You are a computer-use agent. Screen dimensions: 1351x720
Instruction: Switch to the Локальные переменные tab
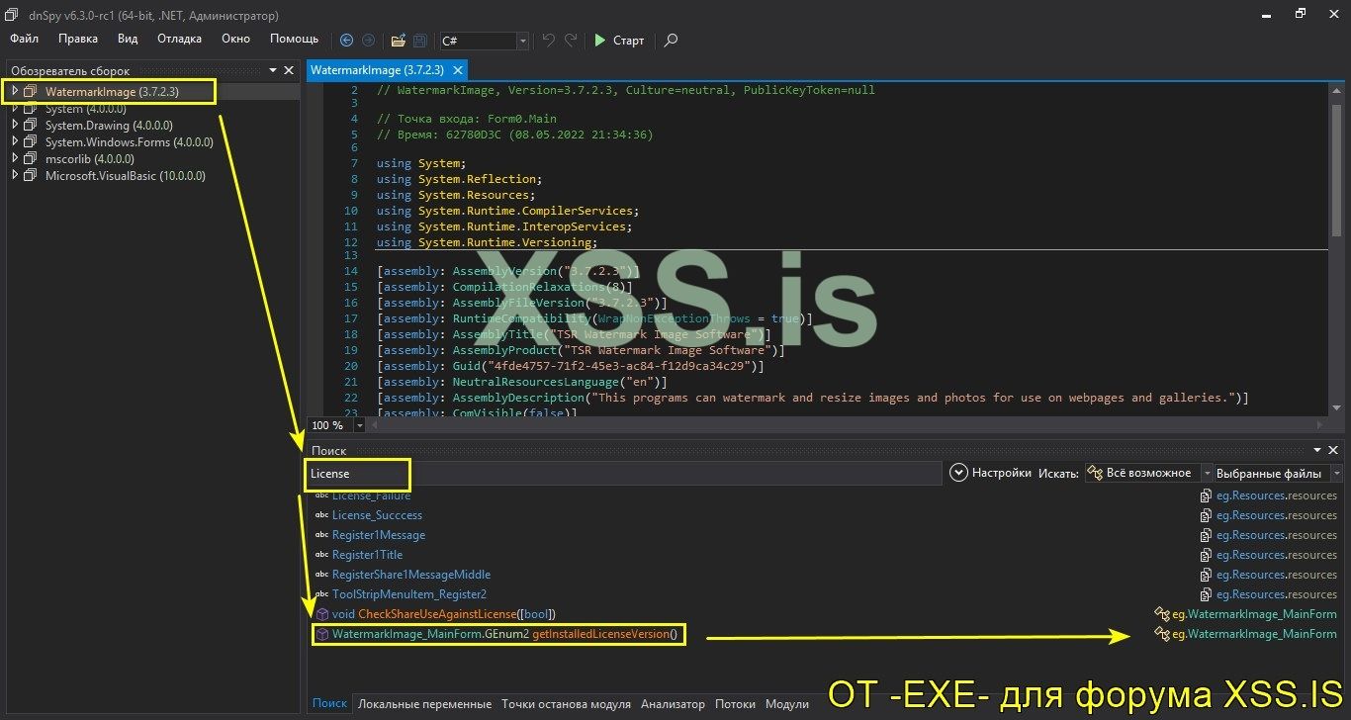424,704
